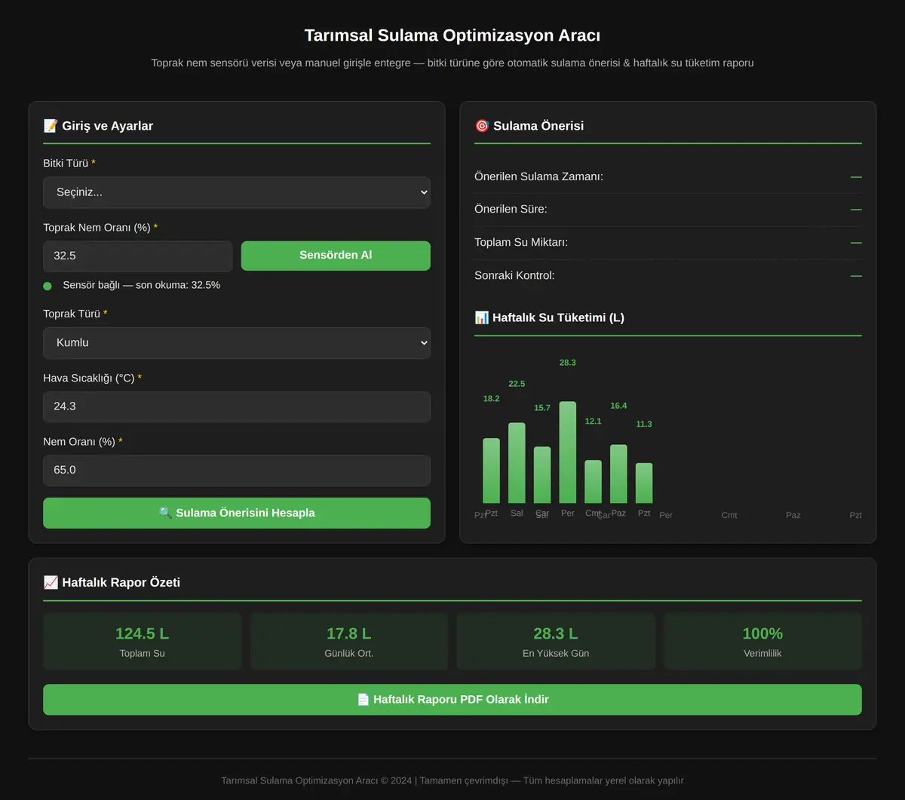The width and height of the screenshot is (905, 800).
Task: Focus the soil moisture field showing 32.5
Action: pos(138,256)
